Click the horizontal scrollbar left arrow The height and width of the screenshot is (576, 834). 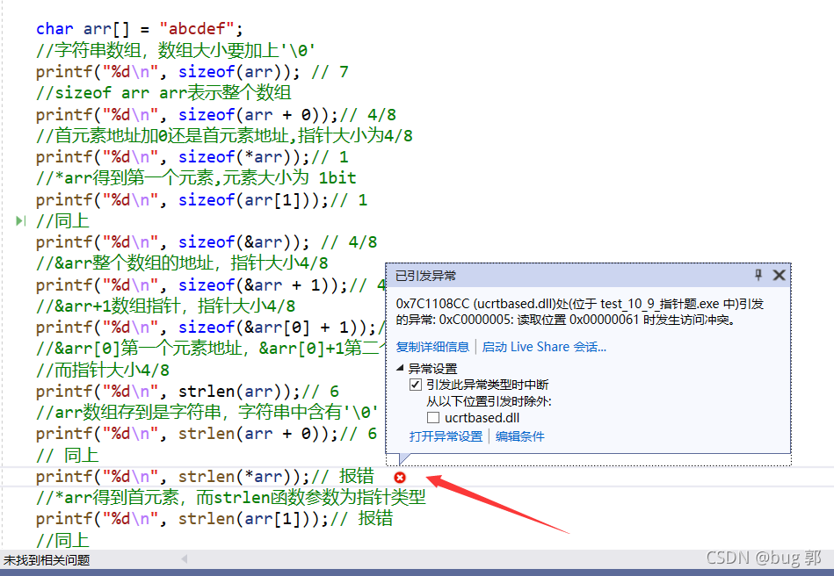tap(184, 559)
